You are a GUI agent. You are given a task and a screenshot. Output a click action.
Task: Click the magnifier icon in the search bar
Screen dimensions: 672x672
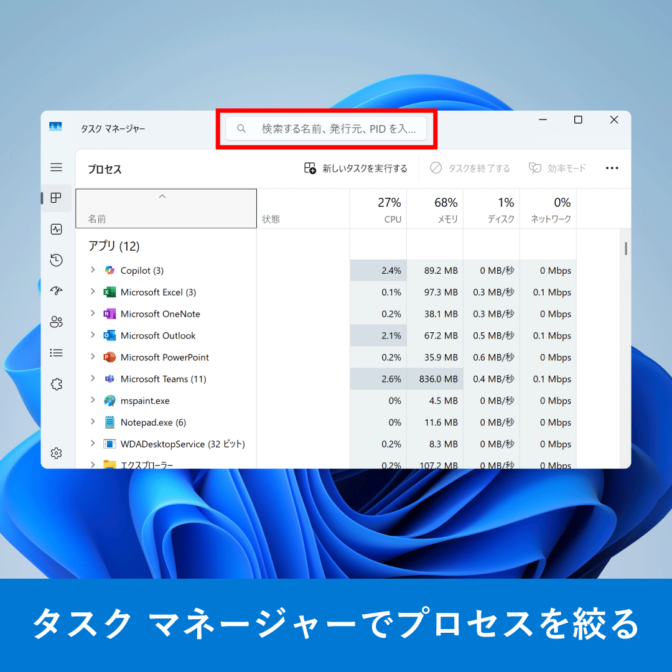tap(241, 128)
